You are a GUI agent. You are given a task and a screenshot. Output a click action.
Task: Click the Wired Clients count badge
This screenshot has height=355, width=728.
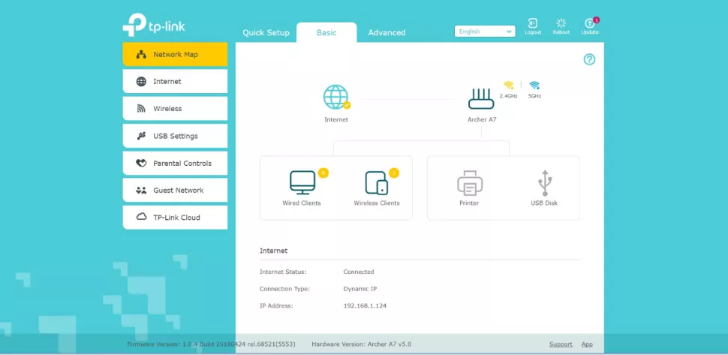[x=323, y=173]
